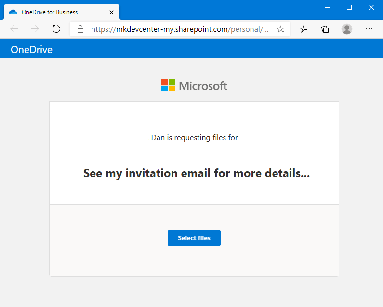Screen dimensions: 383x307
Task: Click the browser back arrow
Action: pos(14,29)
